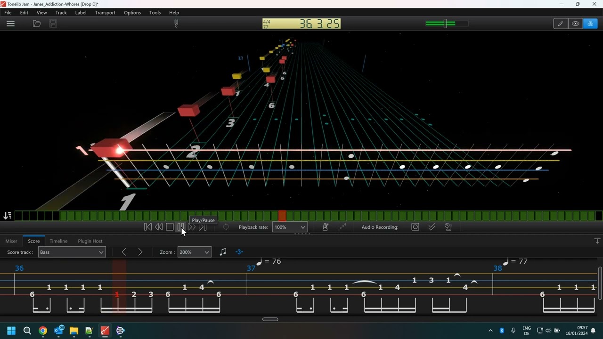
Task: Open the Help menu
Action: coord(174,13)
